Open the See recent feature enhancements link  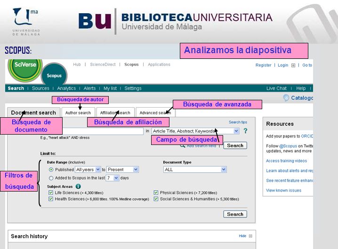[290, 180]
